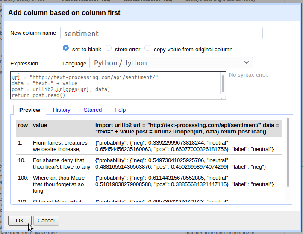Click the 'value' column header in preview
The width and height of the screenshot is (303, 234).
tap(40, 125)
